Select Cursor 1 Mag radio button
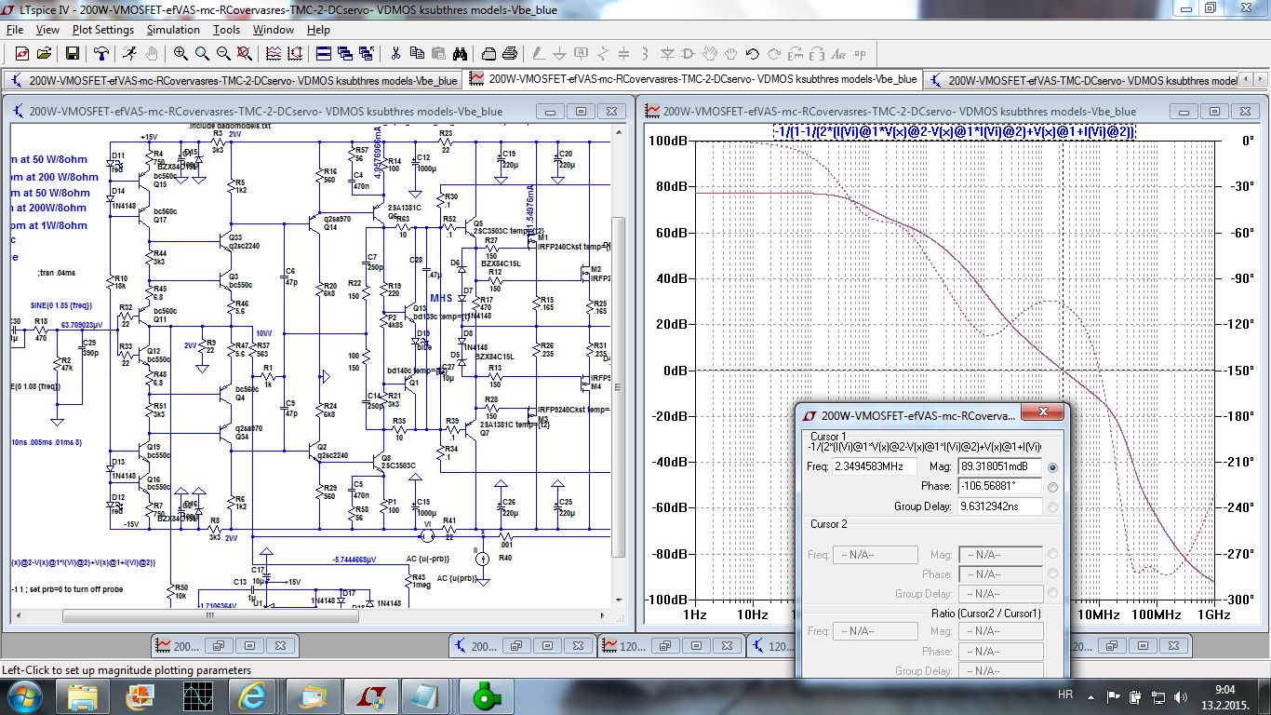The height and width of the screenshot is (715, 1271). click(x=1052, y=467)
